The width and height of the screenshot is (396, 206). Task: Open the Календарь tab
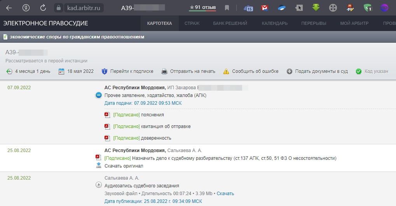[x=275, y=23]
